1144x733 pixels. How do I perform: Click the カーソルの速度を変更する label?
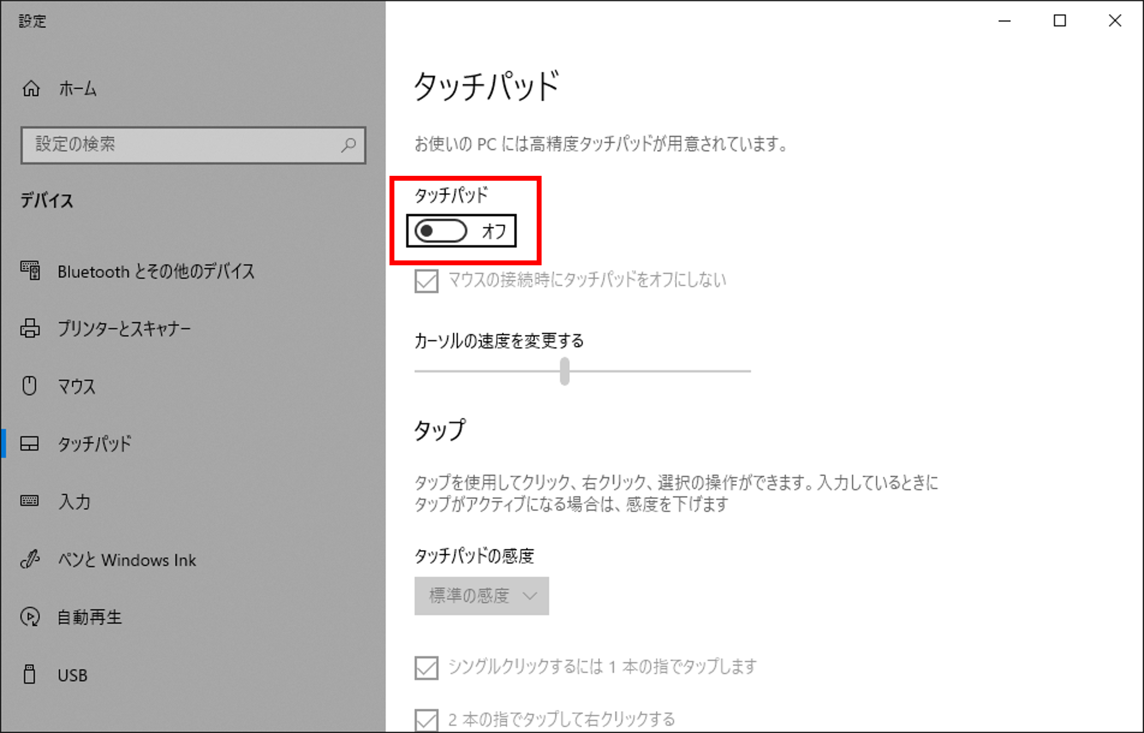[x=499, y=341]
